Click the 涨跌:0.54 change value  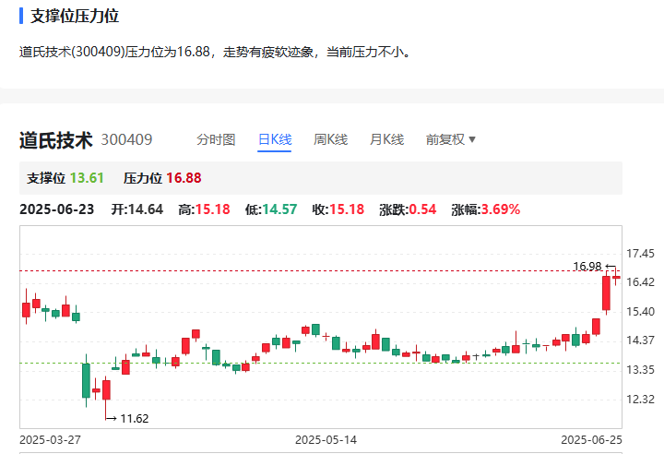point(408,209)
